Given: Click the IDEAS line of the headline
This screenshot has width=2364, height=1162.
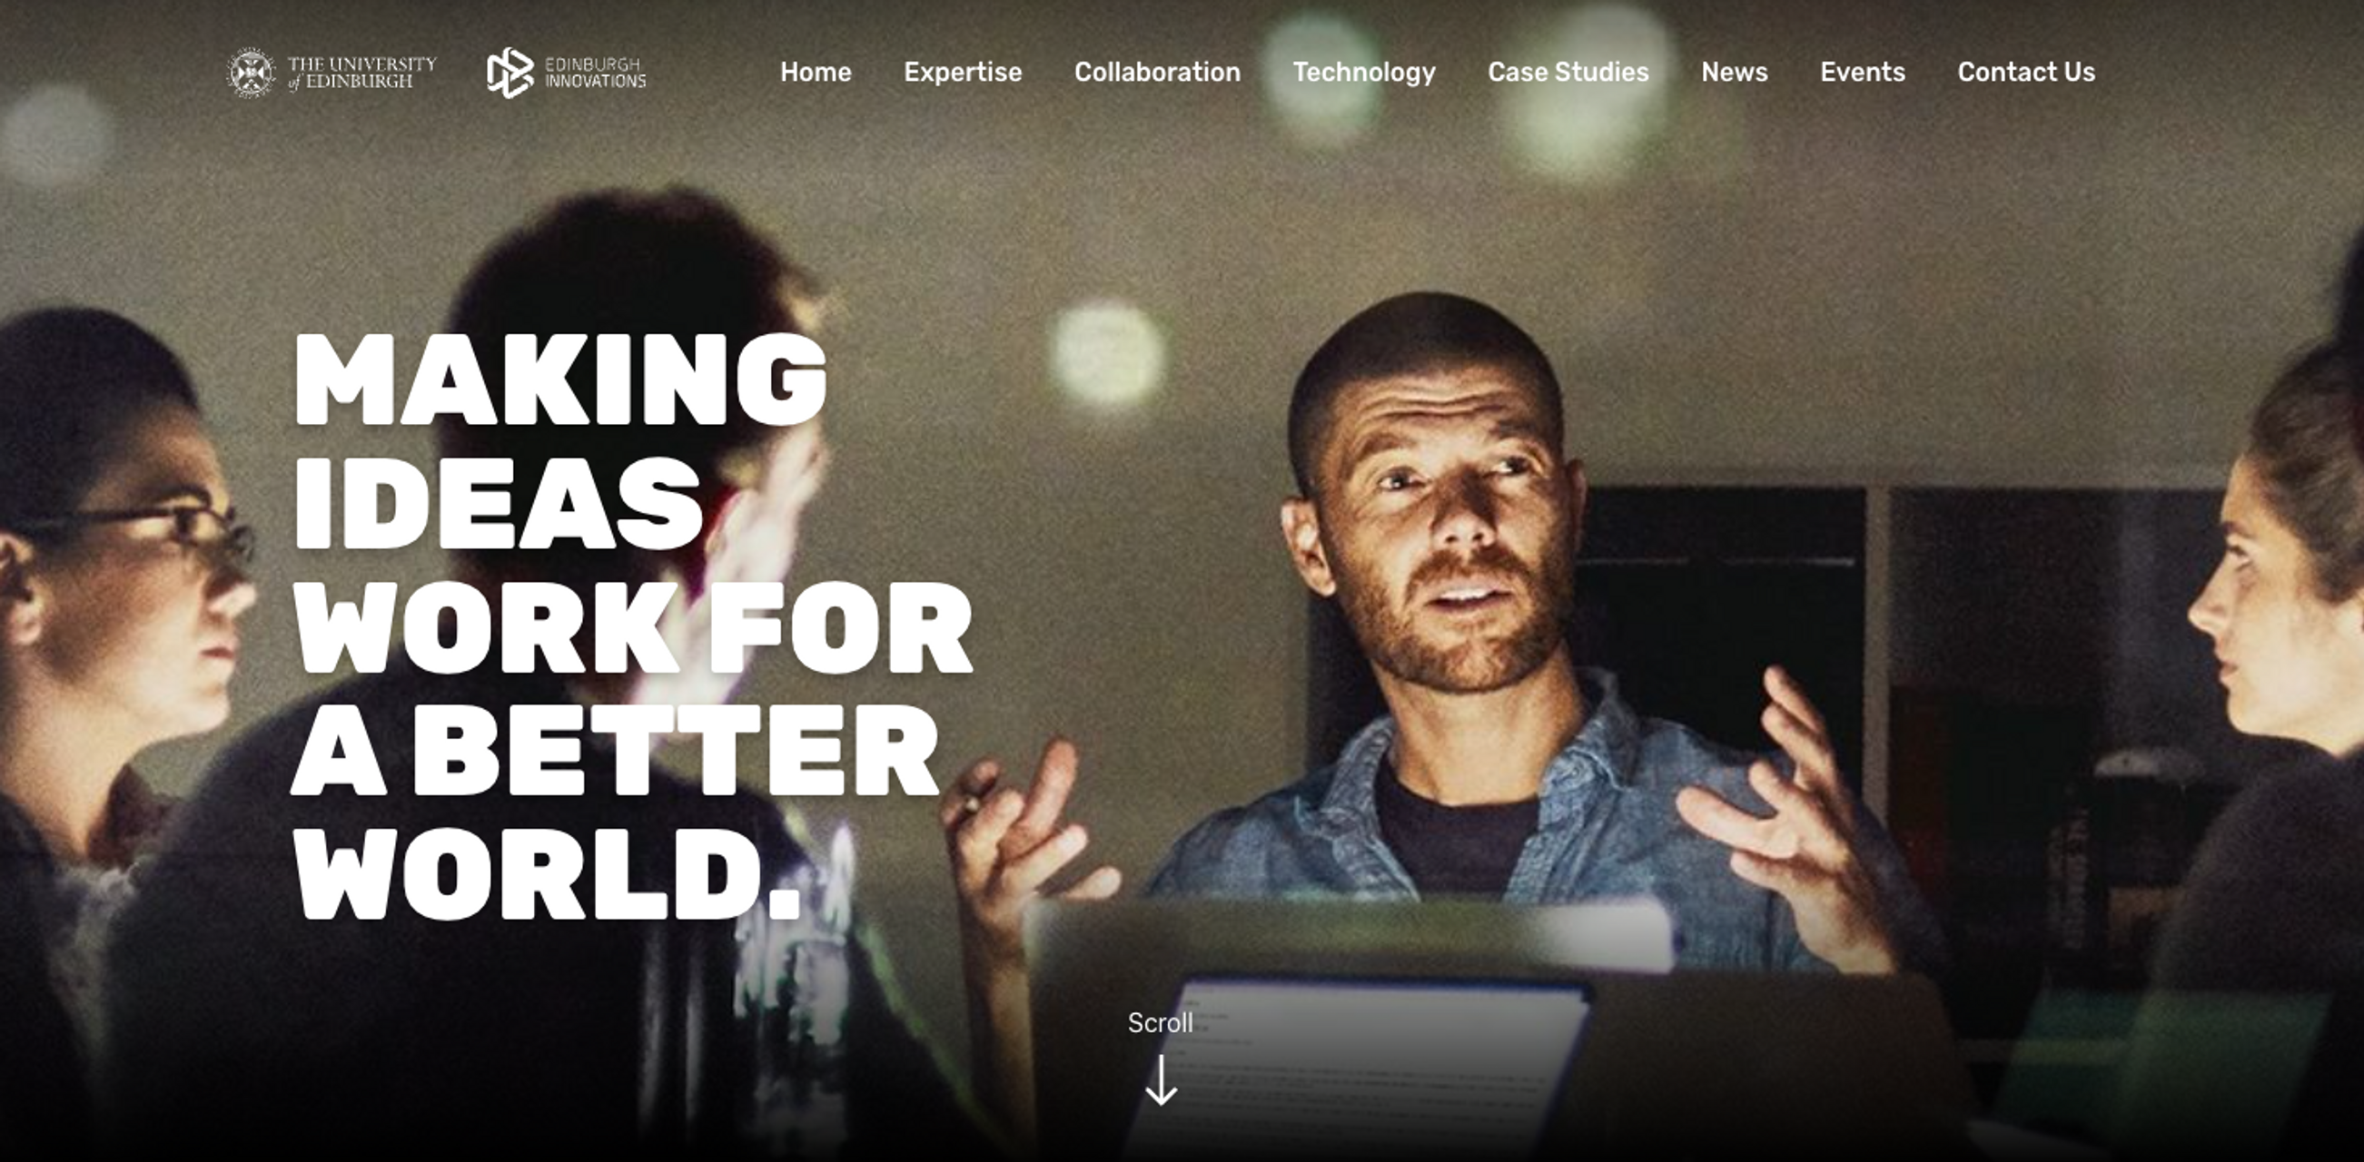Looking at the screenshot, I should 498,503.
